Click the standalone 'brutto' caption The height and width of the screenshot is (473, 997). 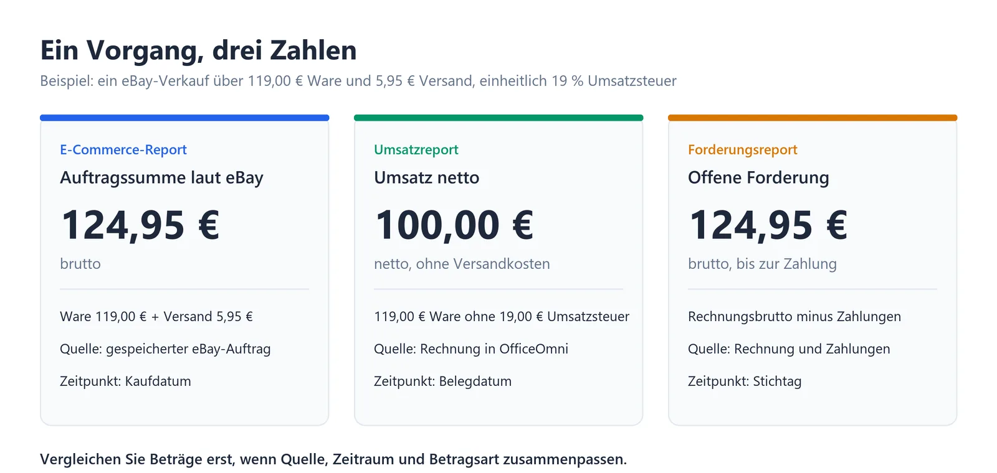80,264
